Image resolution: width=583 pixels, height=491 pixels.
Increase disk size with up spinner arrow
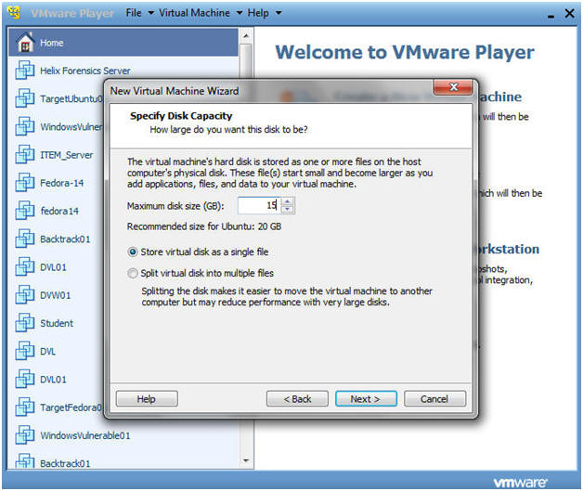(287, 201)
